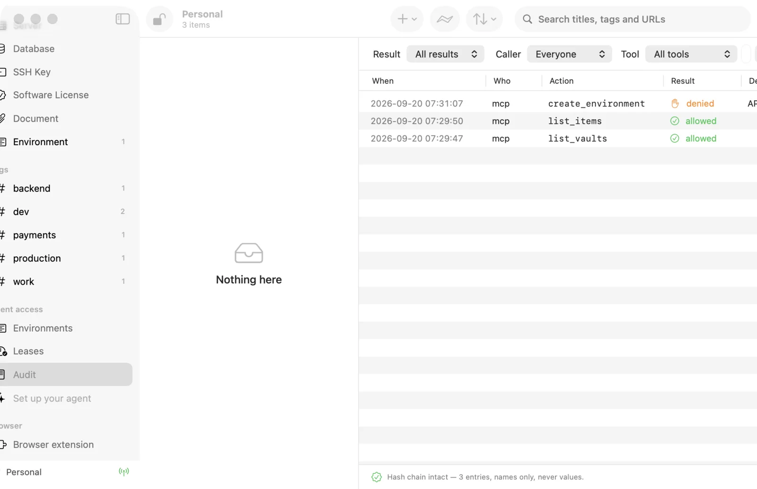The height and width of the screenshot is (489, 757).
Task: Click the search magnifier icon
Action: (527, 19)
